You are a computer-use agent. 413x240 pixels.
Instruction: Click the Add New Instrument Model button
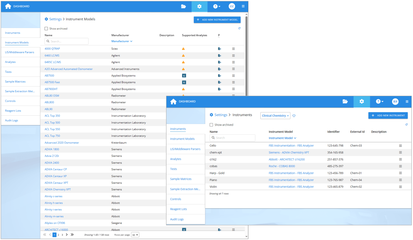[217, 20]
